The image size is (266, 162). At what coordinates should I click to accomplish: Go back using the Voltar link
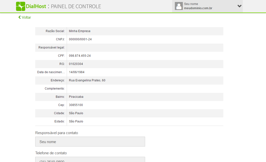pyautogui.click(x=24, y=17)
